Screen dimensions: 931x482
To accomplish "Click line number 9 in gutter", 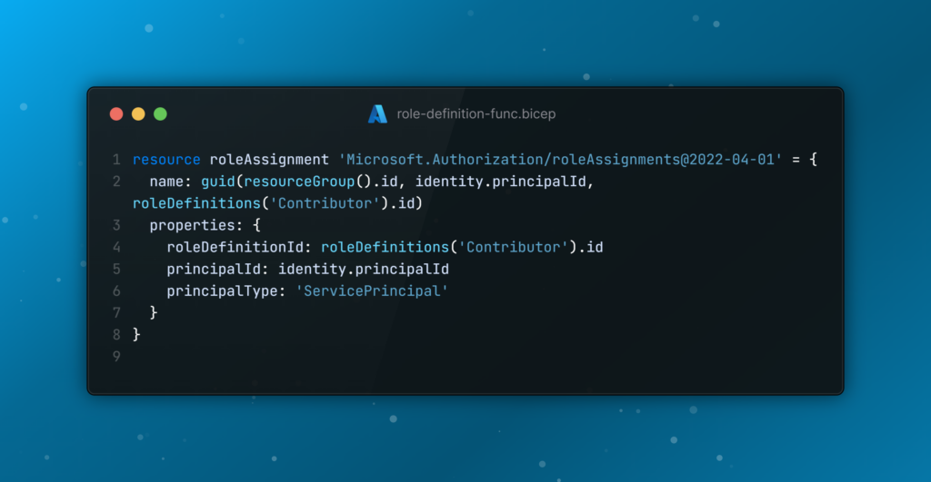I will tap(116, 357).
